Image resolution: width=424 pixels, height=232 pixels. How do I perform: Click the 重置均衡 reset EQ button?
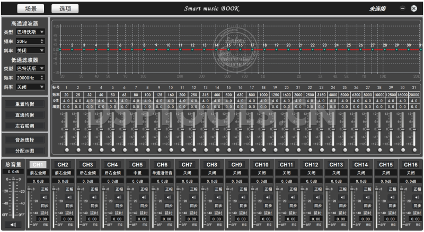pyautogui.click(x=24, y=104)
